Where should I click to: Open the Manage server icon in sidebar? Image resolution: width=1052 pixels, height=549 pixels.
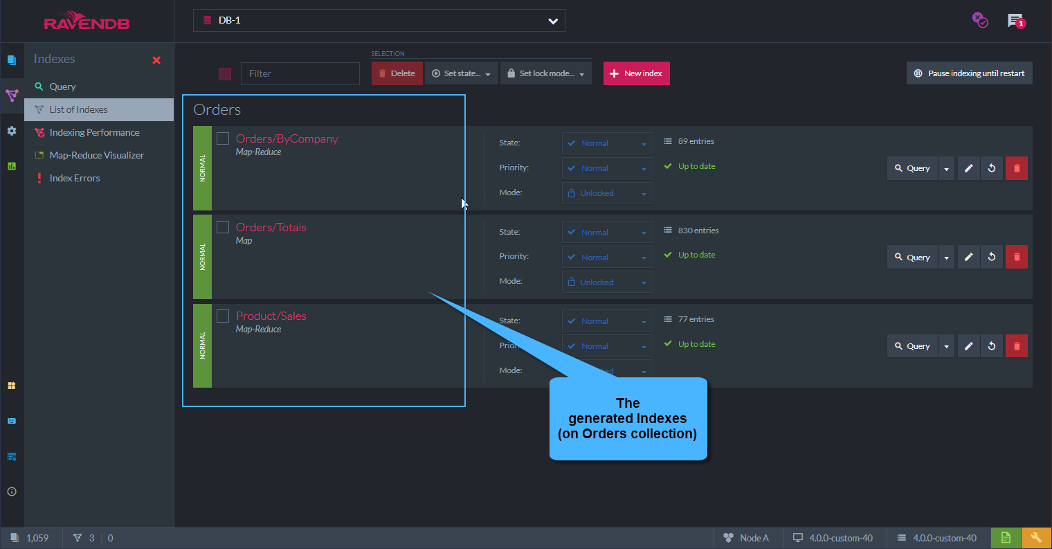pyautogui.click(x=12, y=457)
